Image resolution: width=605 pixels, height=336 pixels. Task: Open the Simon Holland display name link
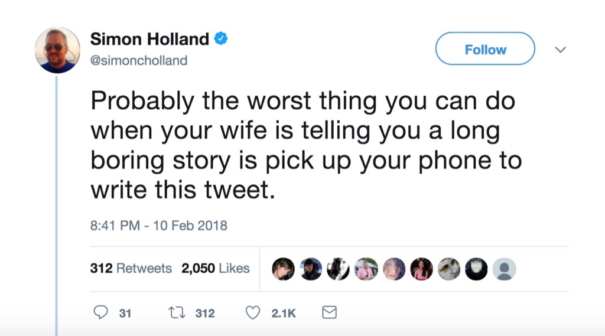[149, 40]
